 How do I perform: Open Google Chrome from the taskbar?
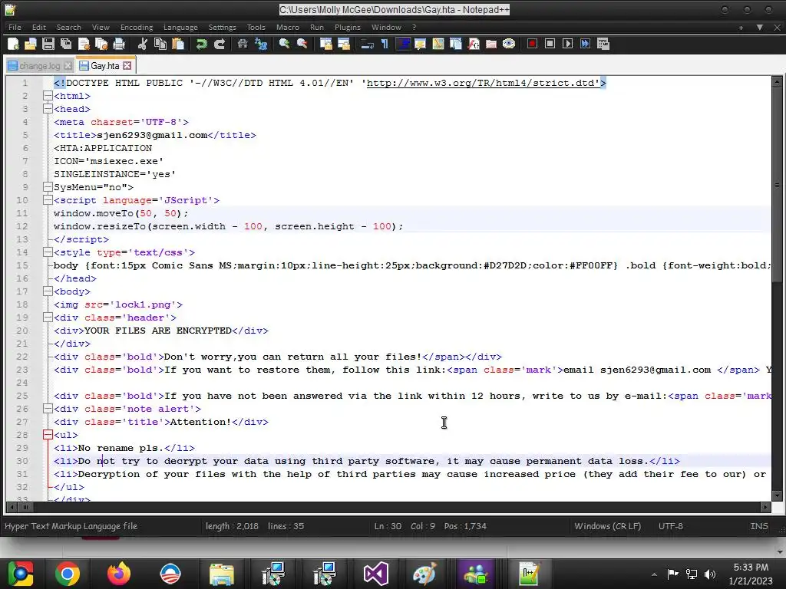click(x=68, y=574)
